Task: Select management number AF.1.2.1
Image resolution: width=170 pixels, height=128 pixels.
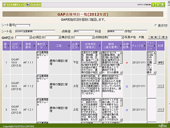Action: (x=28, y=110)
